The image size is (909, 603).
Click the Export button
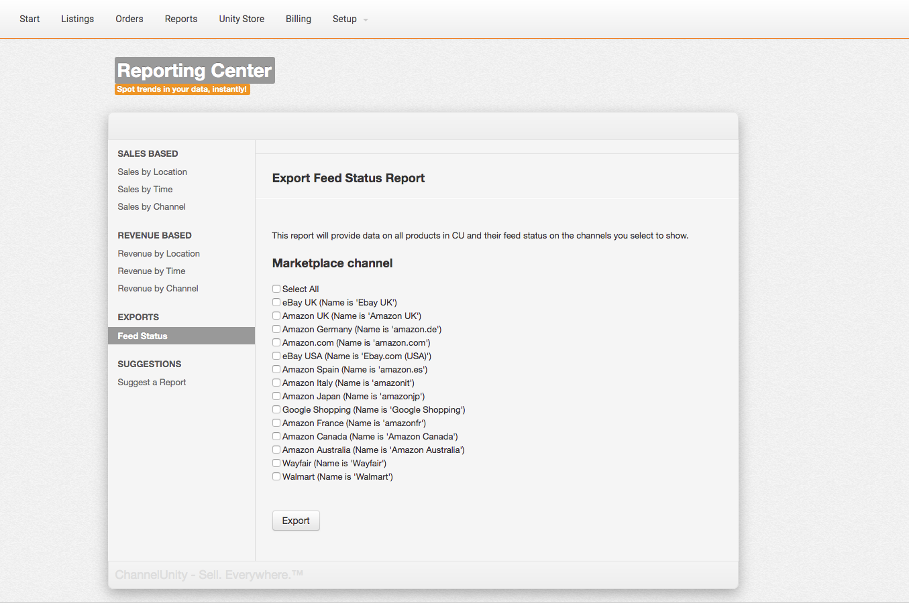coord(296,521)
